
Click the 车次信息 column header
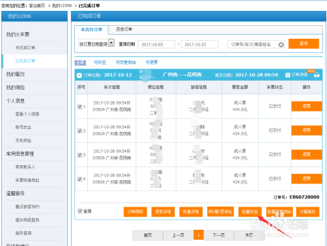pyautogui.click(x=112, y=87)
